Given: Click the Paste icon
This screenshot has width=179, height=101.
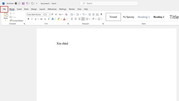Looking at the screenshot, I should tap(6, 15).
